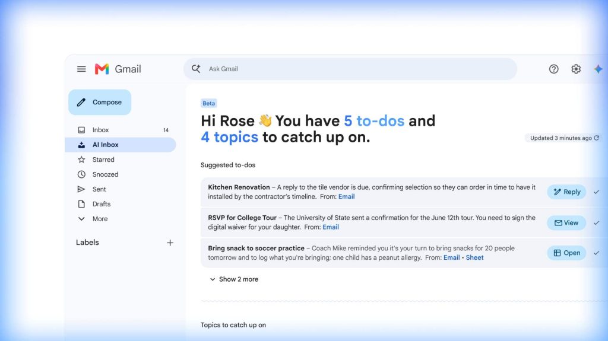Screen dimensions: 608x341
Task: Click the Beta badge
Action: point(208,103)
